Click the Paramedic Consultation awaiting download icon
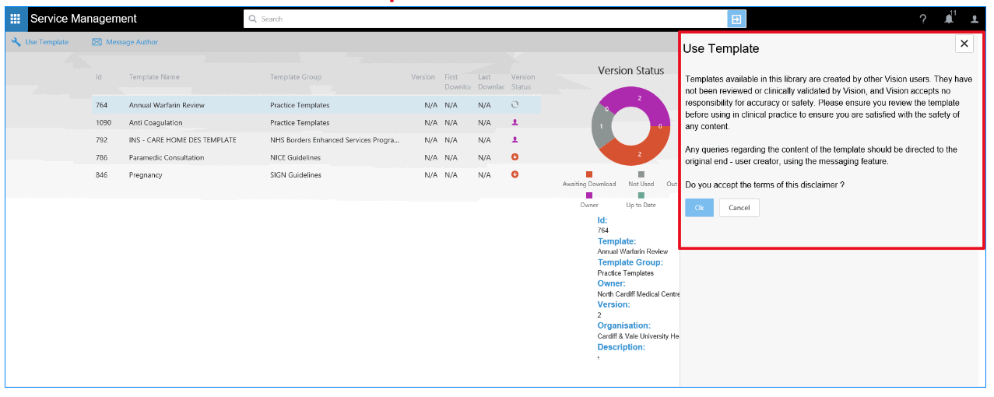Image resolution: width=994 pixels, height=397 pixels. [515, 157]
